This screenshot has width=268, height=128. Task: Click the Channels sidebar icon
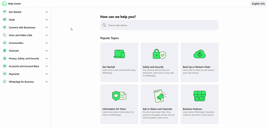tap(5, 51)
